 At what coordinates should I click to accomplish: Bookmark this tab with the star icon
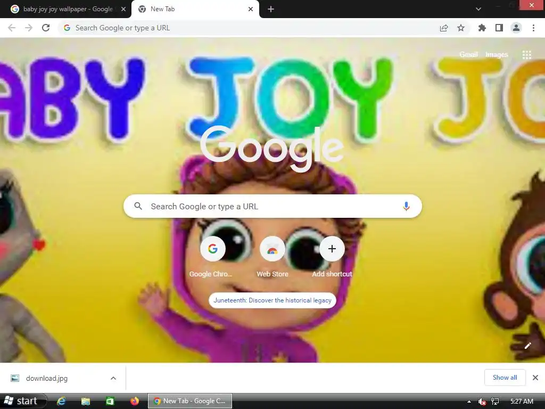pos(461,28)
